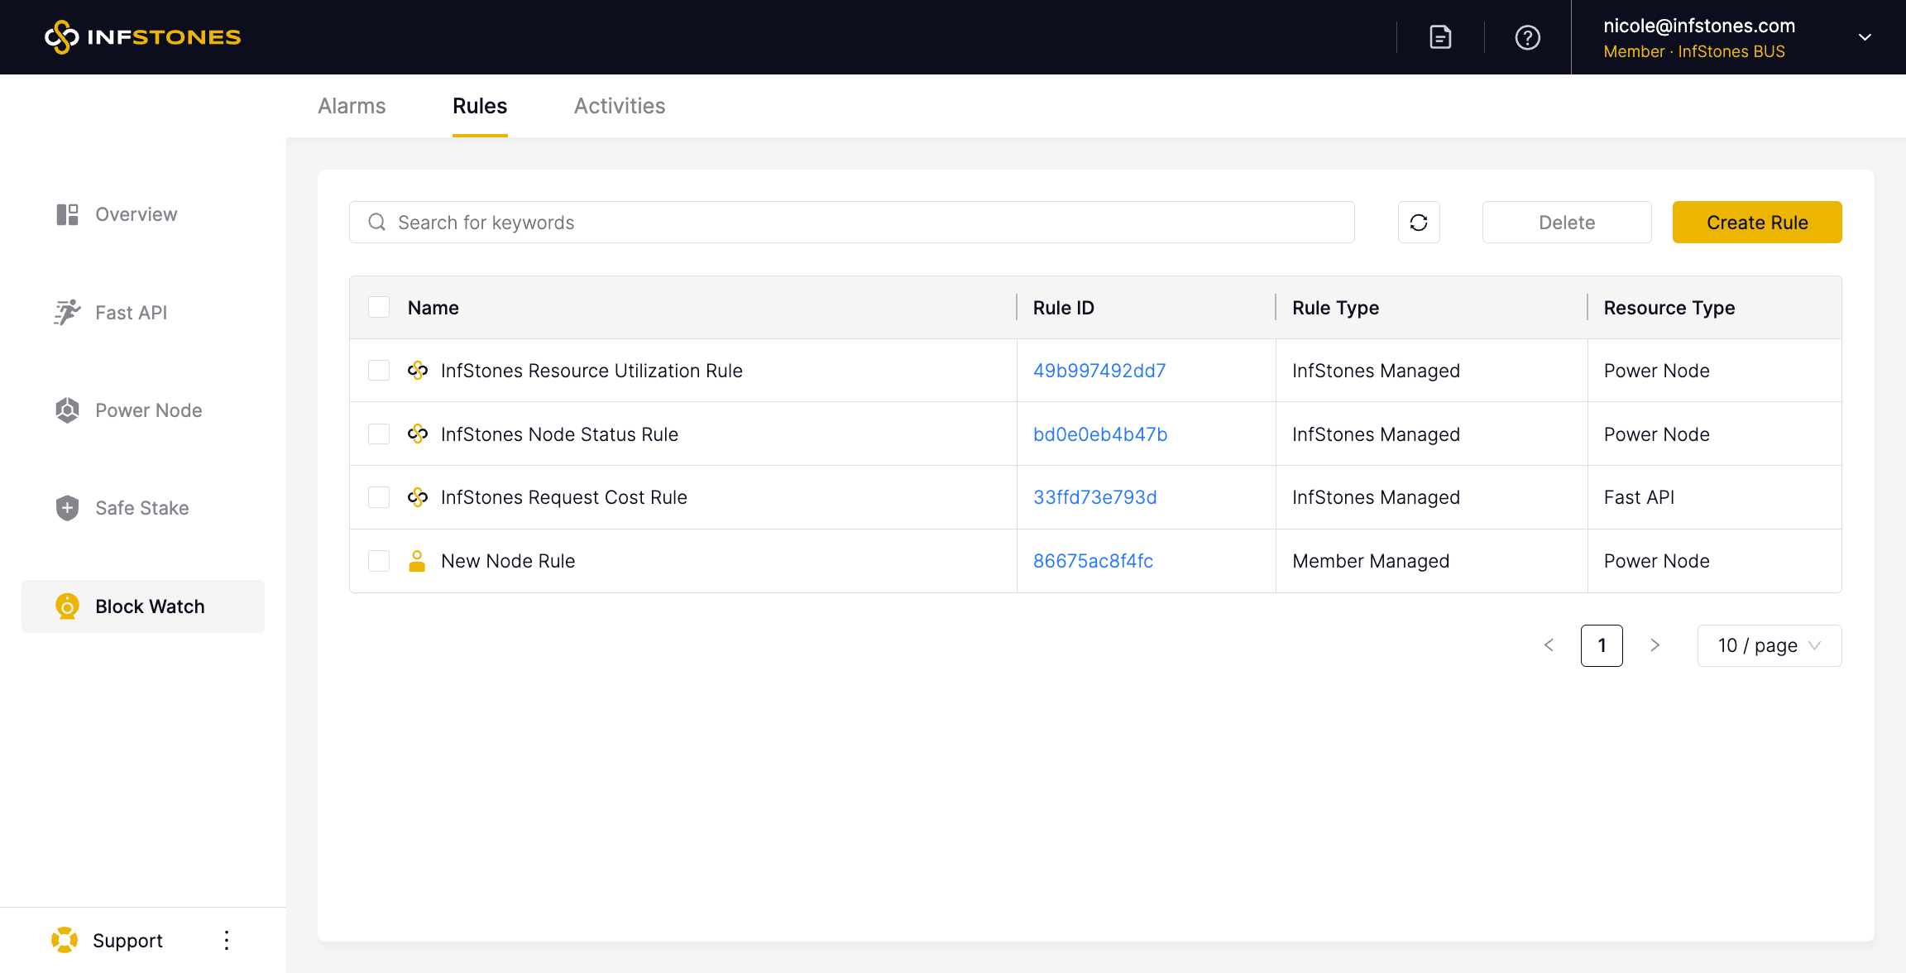Viewport: 1906px width, 973px height.
Task: Open rule ID link 86675ac8f4fc
Action: pos(1093,561)
